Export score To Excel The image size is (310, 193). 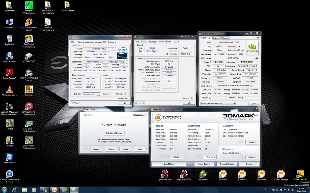pos(111,149)
